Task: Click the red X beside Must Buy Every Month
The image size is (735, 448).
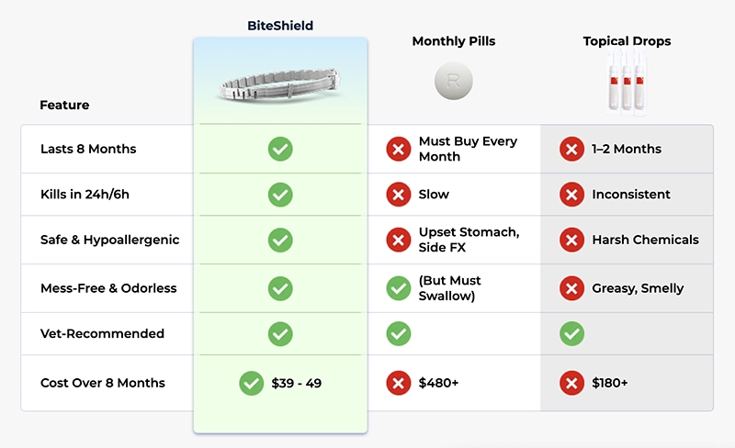Action: [x=398, y=149]
